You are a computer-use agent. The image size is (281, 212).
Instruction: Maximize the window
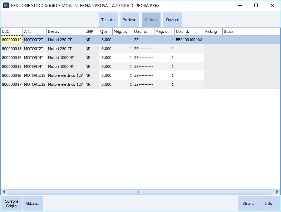point(256,5)
